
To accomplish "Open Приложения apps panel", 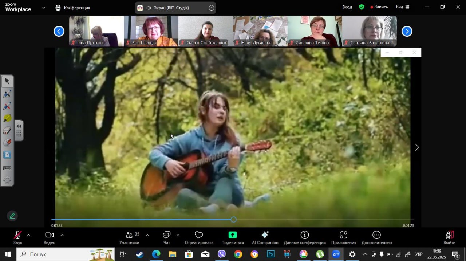I will tap(344, 238).
